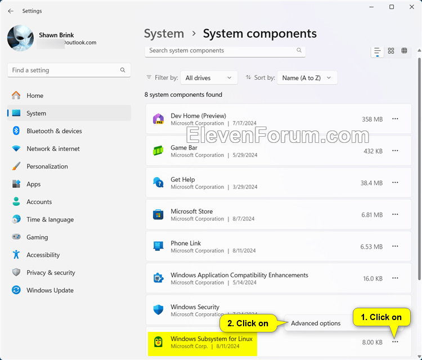Image resolution: width=422 pixels, height=360 pixels.
Task: Open Privacy & security settings
Action: [x=69, y=273]
